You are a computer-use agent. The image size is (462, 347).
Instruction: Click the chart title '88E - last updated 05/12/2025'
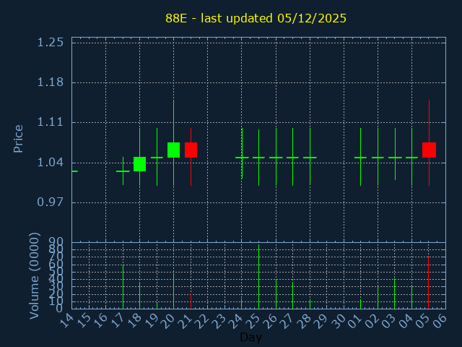256,18
